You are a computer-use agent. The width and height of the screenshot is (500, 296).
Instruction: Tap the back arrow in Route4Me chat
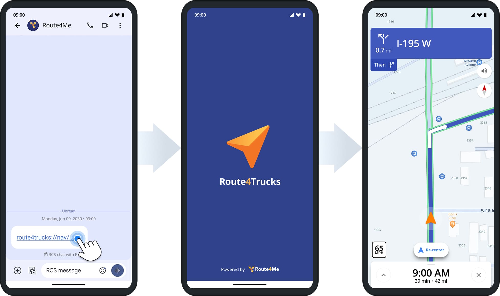18,25
